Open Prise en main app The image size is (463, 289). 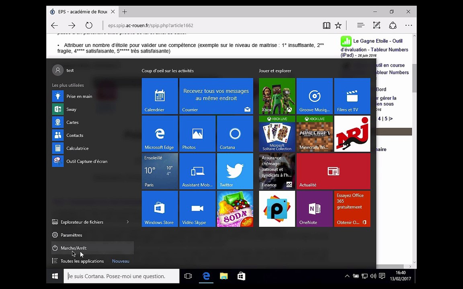click(x=92, y=96)
